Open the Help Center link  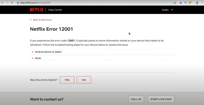coord(55,10)
